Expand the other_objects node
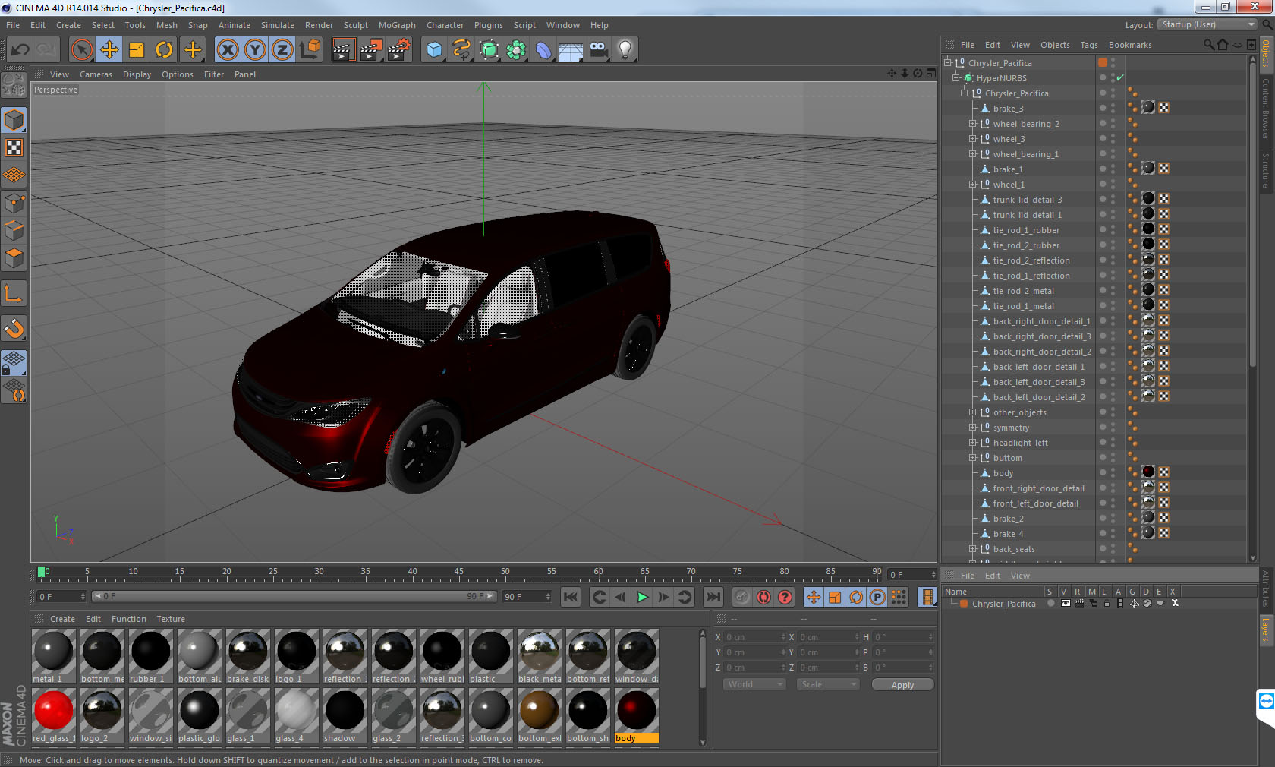The width and height of the screenshot is (1275, 767). [973, 412]
